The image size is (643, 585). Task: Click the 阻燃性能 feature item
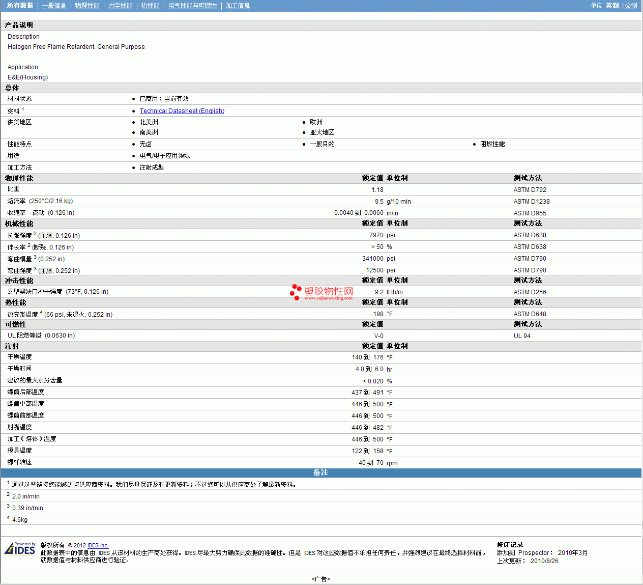492,144
